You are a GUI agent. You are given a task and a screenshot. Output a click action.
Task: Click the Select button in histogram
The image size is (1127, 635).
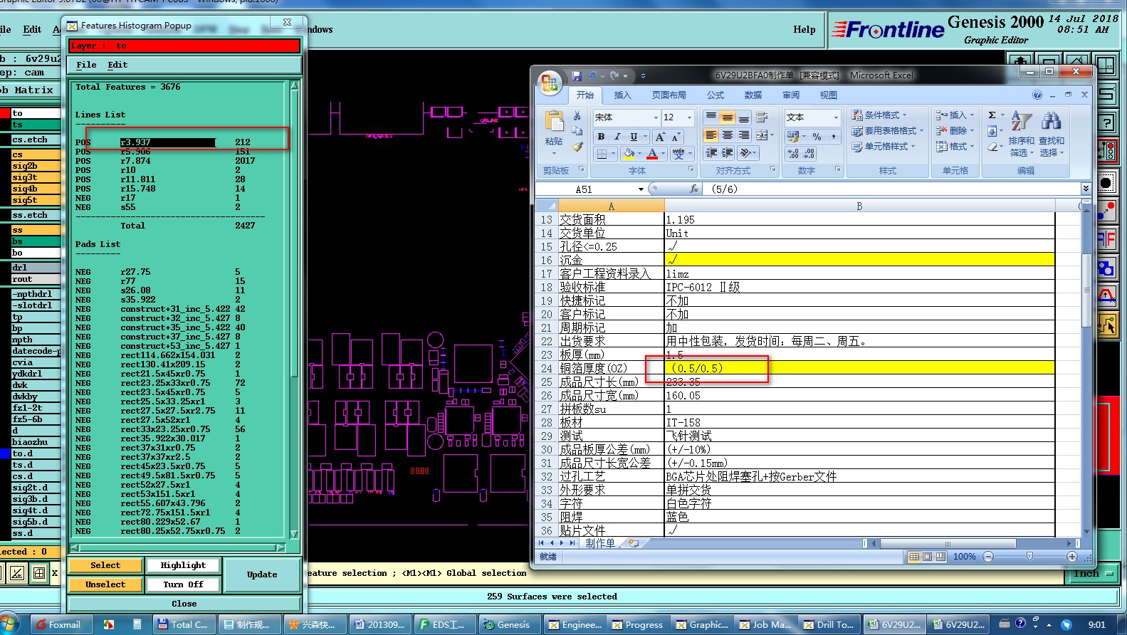coord(105,565)
